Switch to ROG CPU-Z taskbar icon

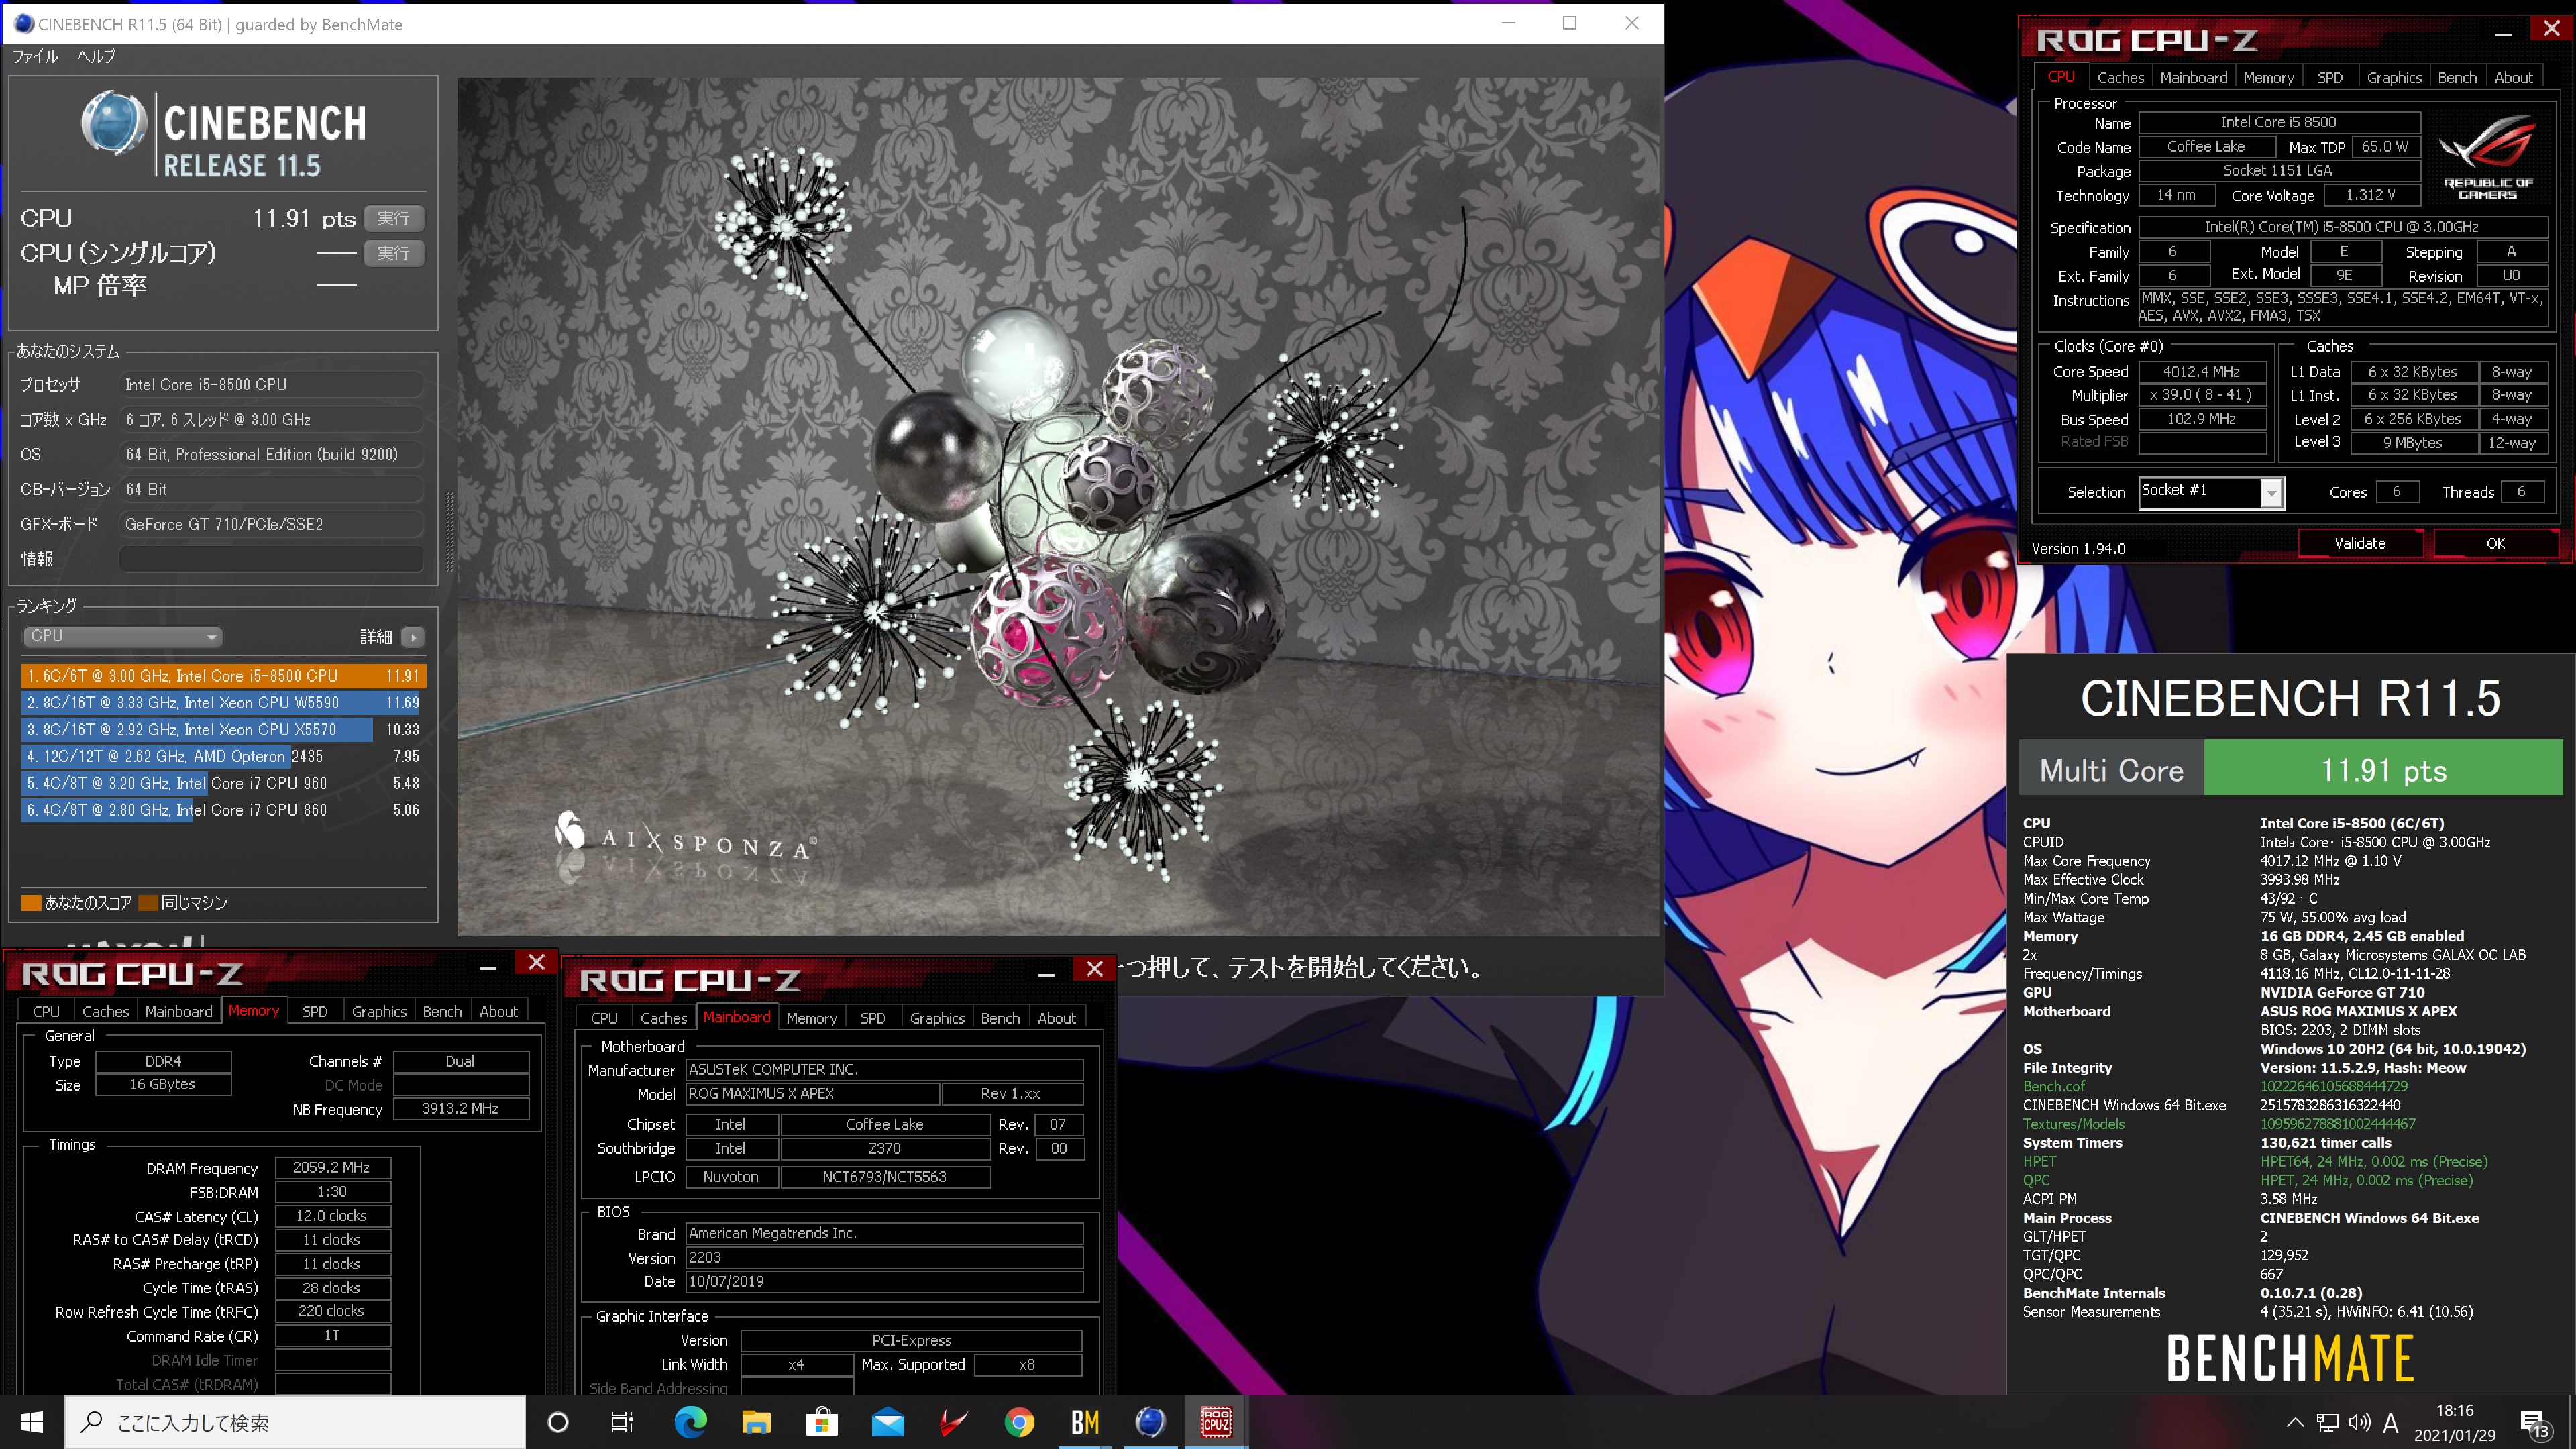coord(1216,1422)
